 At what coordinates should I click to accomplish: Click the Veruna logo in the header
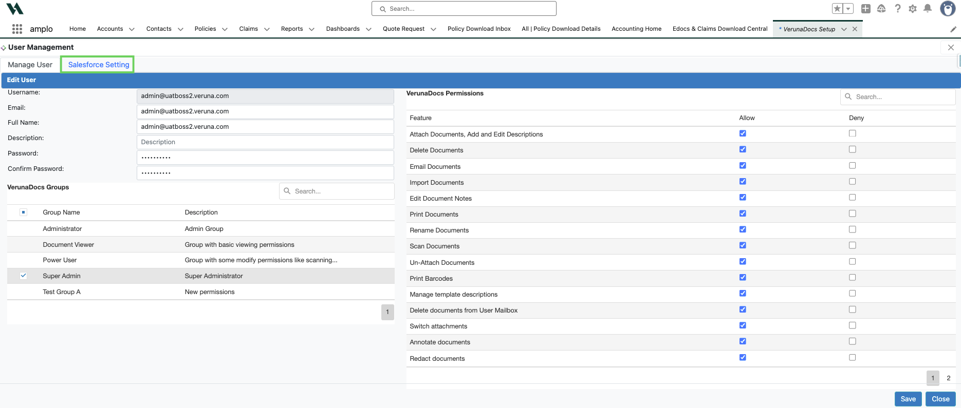[15, 9]
